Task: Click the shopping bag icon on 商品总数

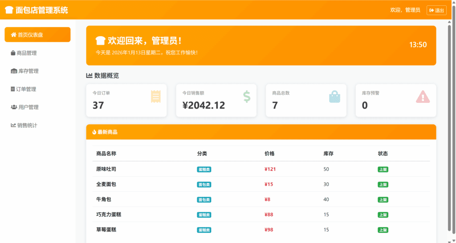Action: [335, 97]
